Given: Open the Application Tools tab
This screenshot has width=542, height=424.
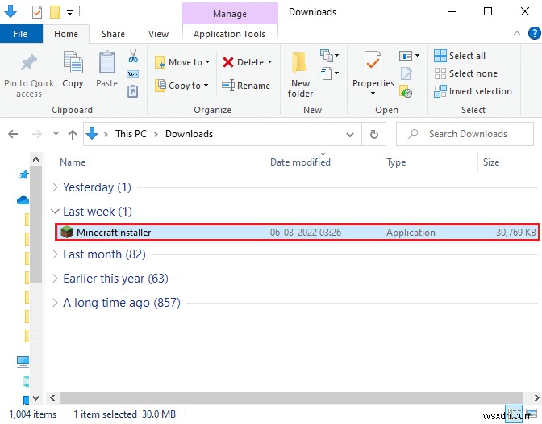Looking at the screenshot, I should click(x=229, y=34).
